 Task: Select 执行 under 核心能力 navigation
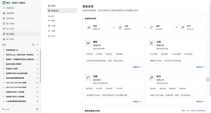pos(62,36)
